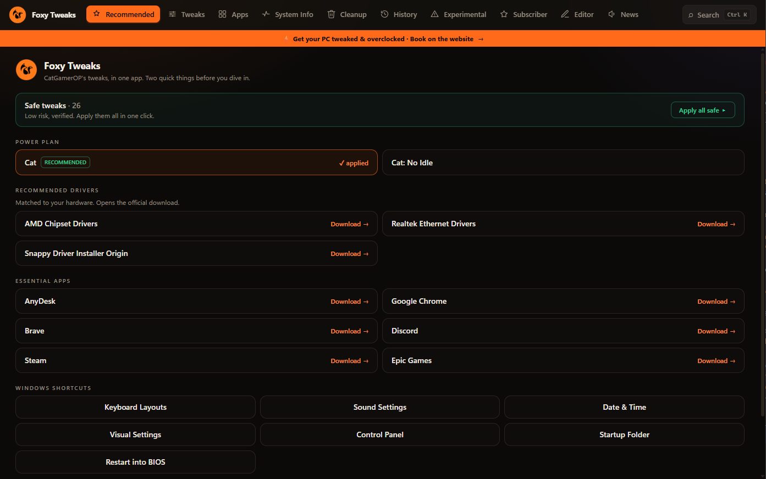Screen dimensions: 766x479
Task: Switch to the Apps tab
Action: pos(233,14)
